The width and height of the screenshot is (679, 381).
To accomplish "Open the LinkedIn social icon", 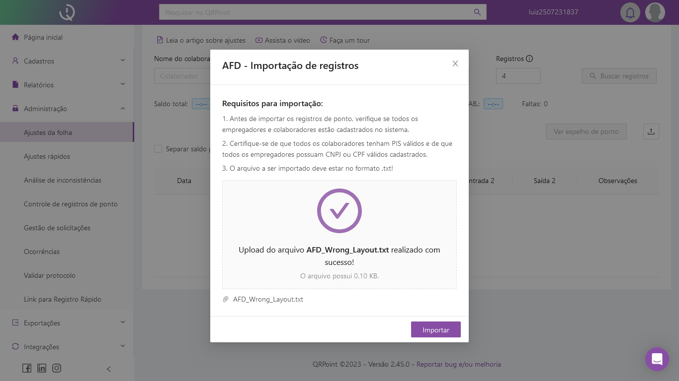I will tap(42, 368).
